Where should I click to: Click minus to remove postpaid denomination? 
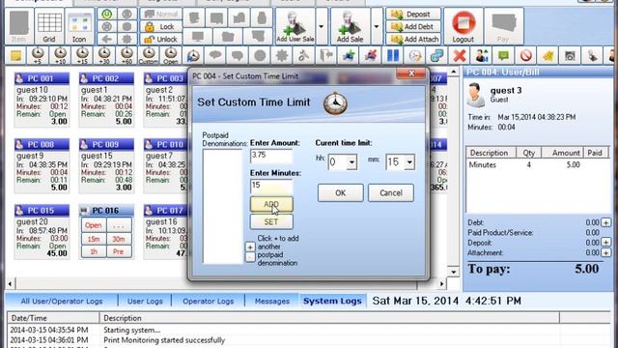pos(250,257)
